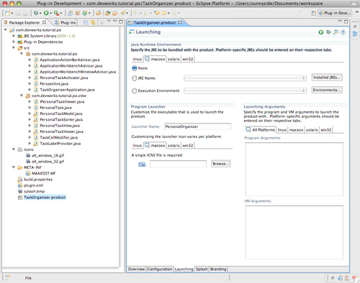Viewport: 360px width, 283px height.
Task: Open the Execution Environment combo box
Action: (x=245, y=91)
